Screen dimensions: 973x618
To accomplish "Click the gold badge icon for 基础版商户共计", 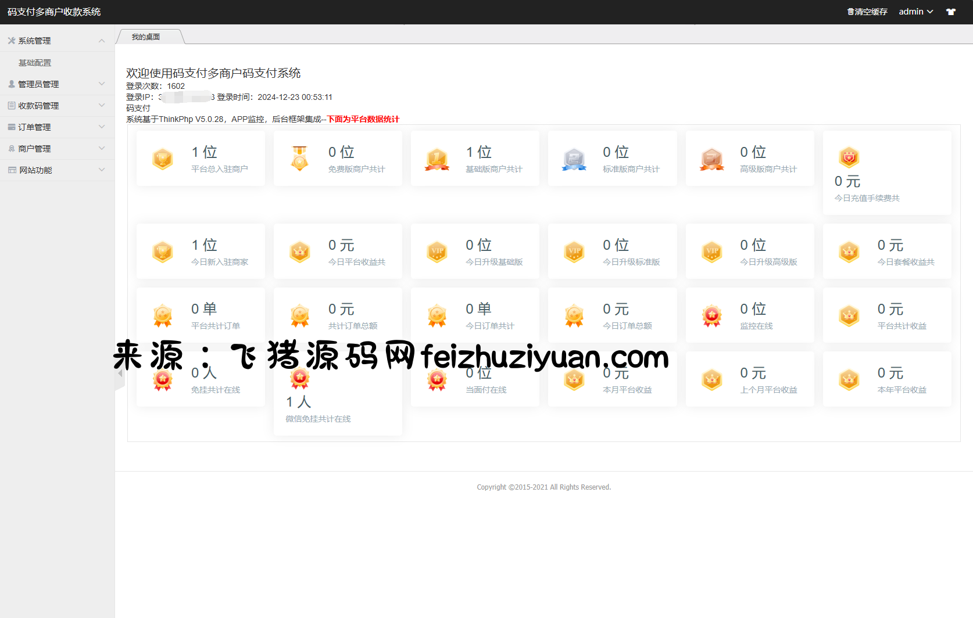I will [437, 159].
